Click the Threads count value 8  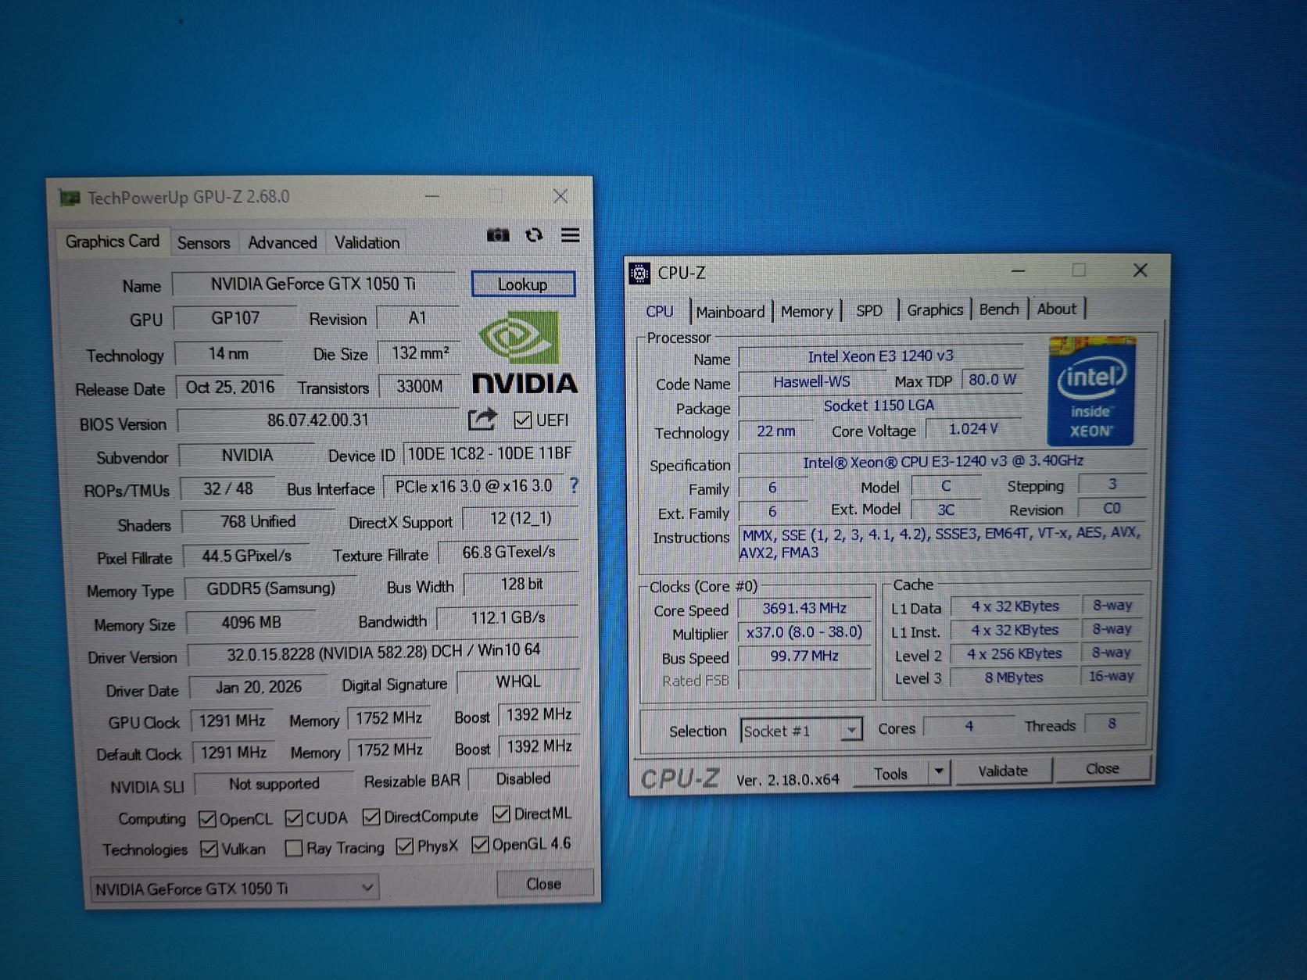point(1112,724)
